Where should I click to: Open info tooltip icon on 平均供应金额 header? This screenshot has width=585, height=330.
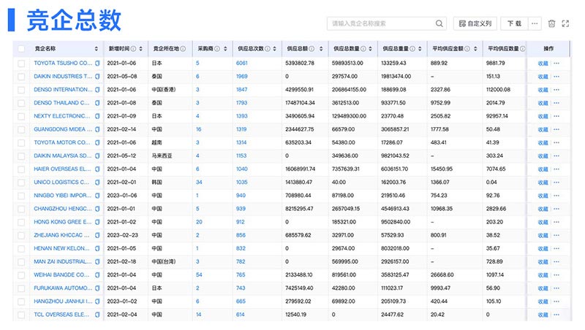click(467, 49)
